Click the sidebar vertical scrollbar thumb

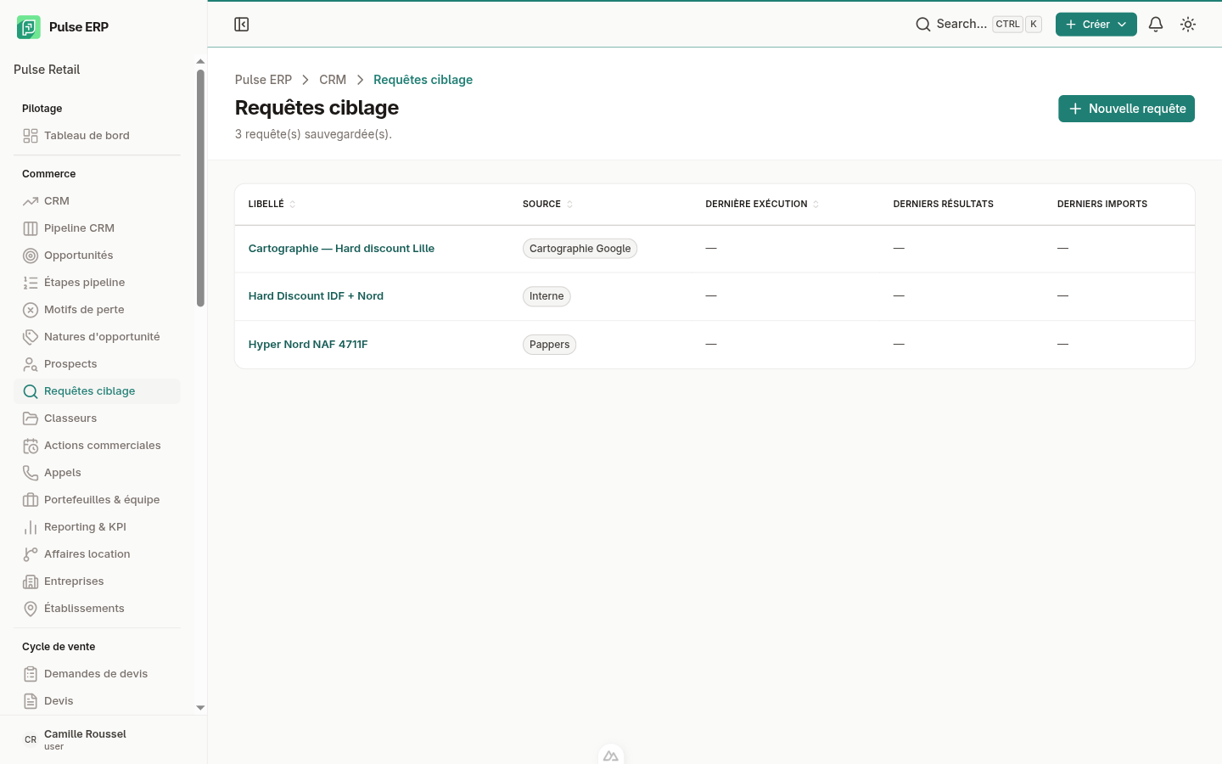[x=200, y=188]
